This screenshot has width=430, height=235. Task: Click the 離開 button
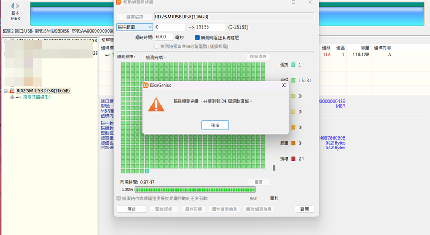[304, 209]
